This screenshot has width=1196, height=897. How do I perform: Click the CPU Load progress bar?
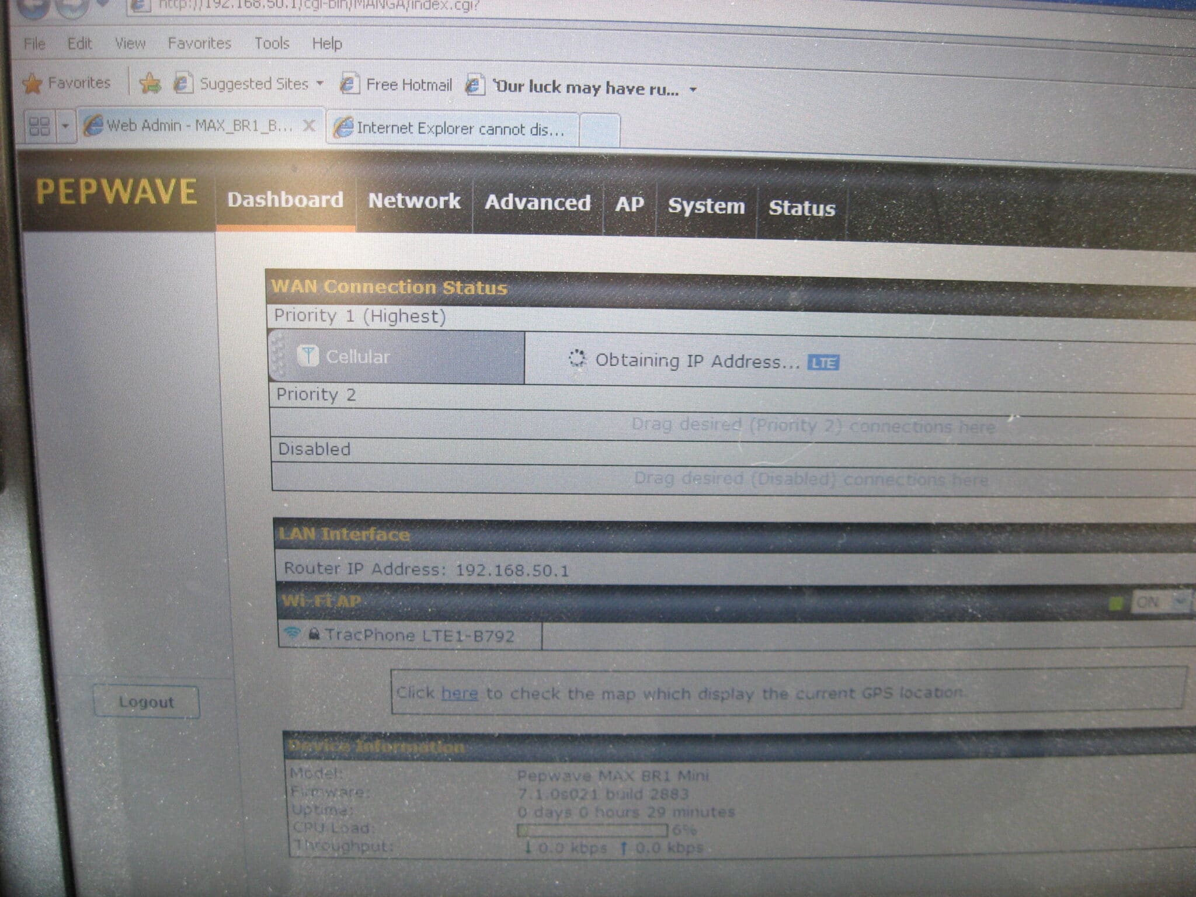click(x=592, y=830)
